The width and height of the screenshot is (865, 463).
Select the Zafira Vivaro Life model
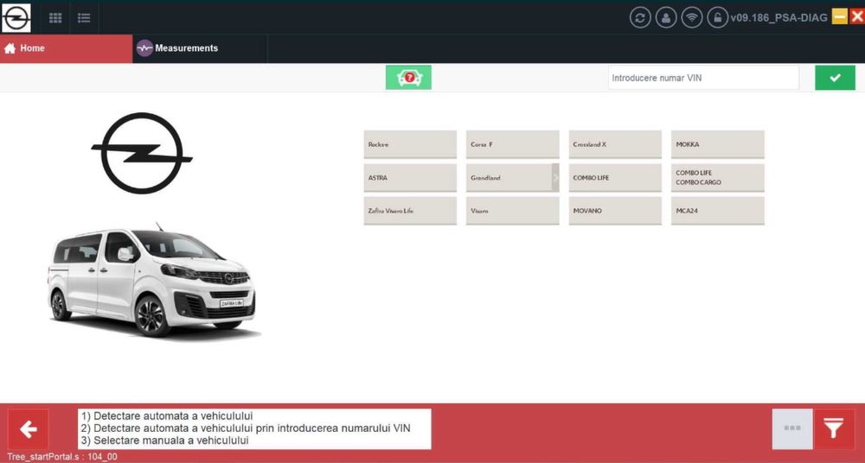point(410,211)
